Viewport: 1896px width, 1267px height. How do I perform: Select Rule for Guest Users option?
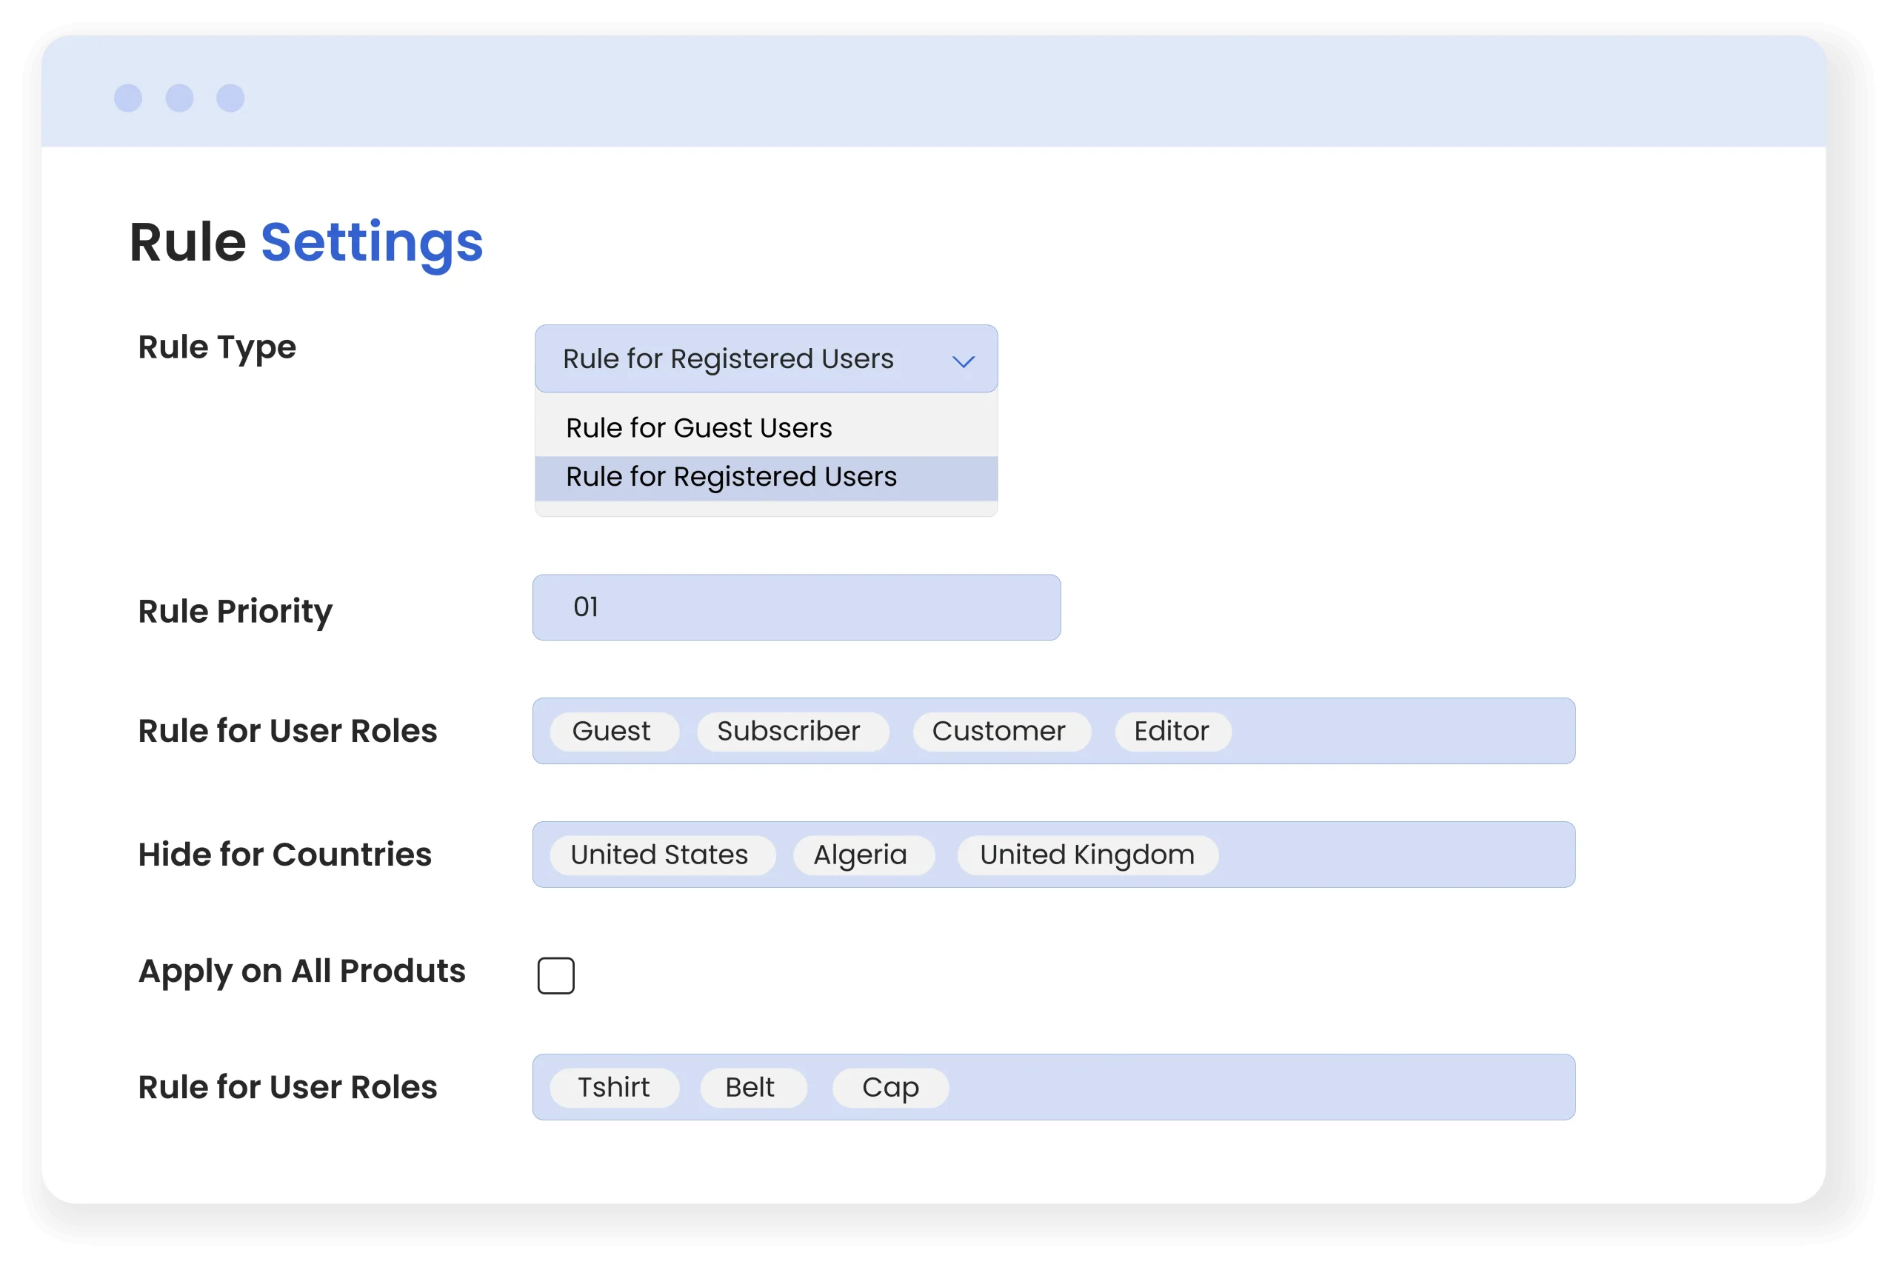pos(698,427)
